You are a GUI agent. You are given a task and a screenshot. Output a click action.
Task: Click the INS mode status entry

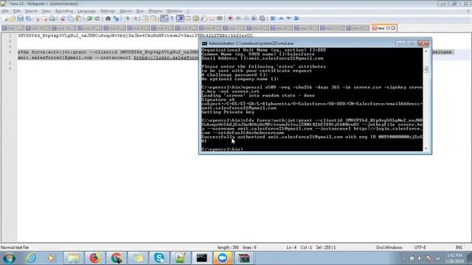point(459,247)
